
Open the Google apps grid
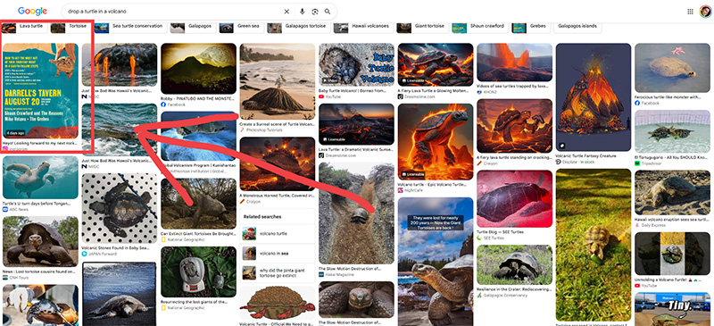point(690,12)
